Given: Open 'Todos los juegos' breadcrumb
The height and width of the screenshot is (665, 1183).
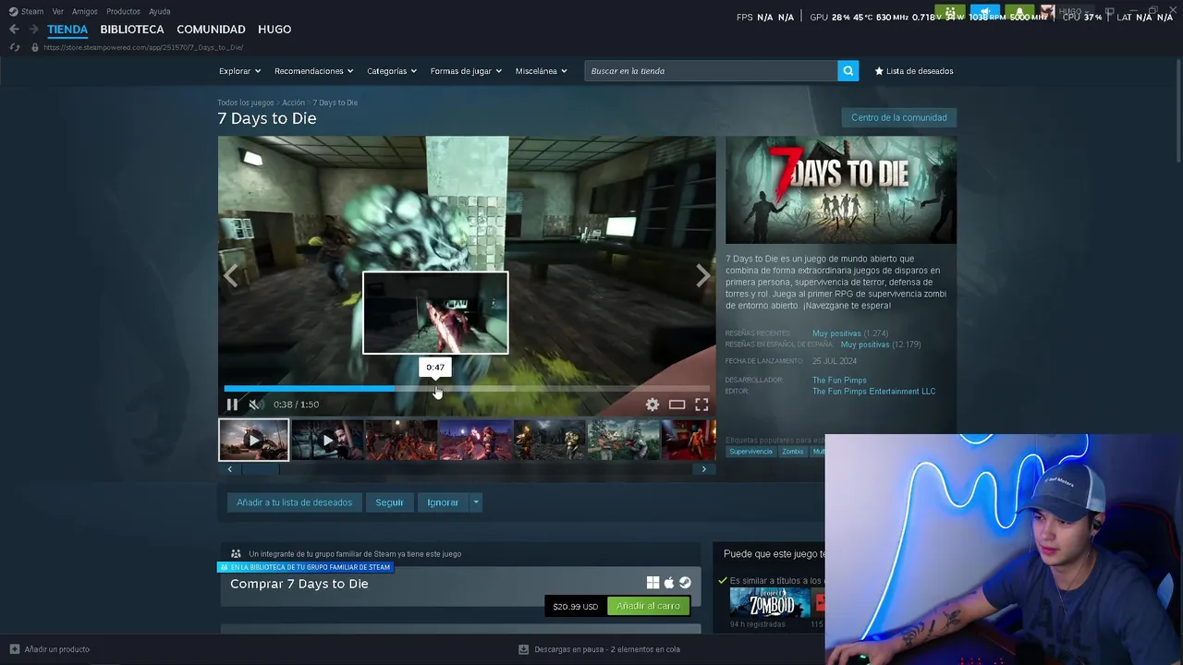Looking at the screenshot, I should (246, 103).
